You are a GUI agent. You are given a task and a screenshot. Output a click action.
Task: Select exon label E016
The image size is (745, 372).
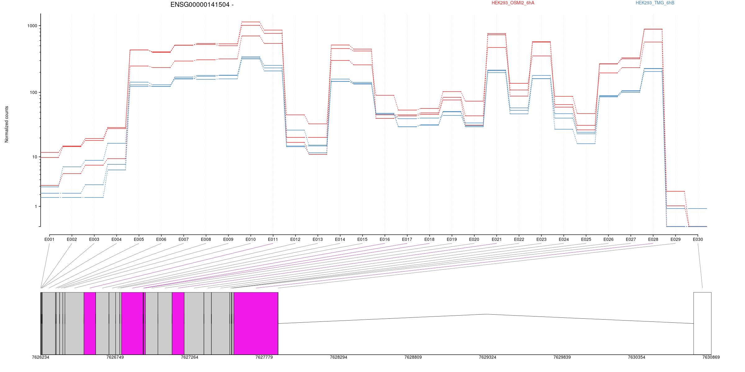click(385, 239)
